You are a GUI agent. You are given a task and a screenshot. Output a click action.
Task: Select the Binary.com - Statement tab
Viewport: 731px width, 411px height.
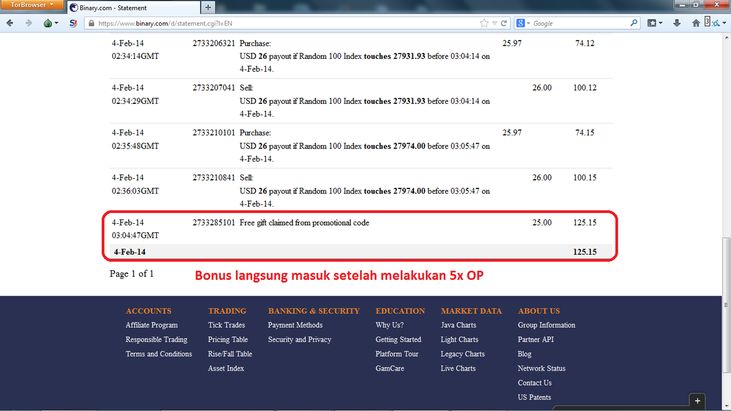[132, 7]
